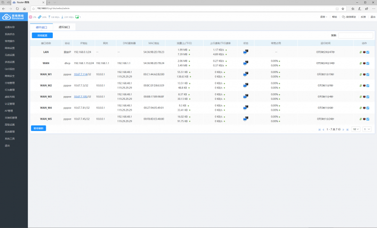This screenshot has height=228, width=377.
Task: Click the blue edit icon in LAN row
Action: [x=368, y=52]
